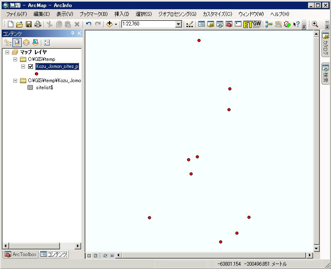The height and width of the screenshot is (269, 331).
Task: Click the Add Data button
Action: click(x=110, y=24)
